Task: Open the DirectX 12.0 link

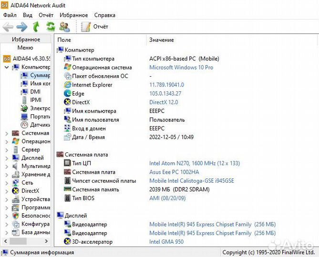Action: point(164,102)
